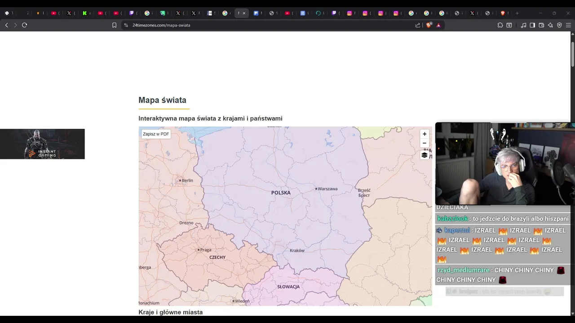Open the Brave Rewards triangle icon
The image size is (575, 323).
click(x=438, y=25)
